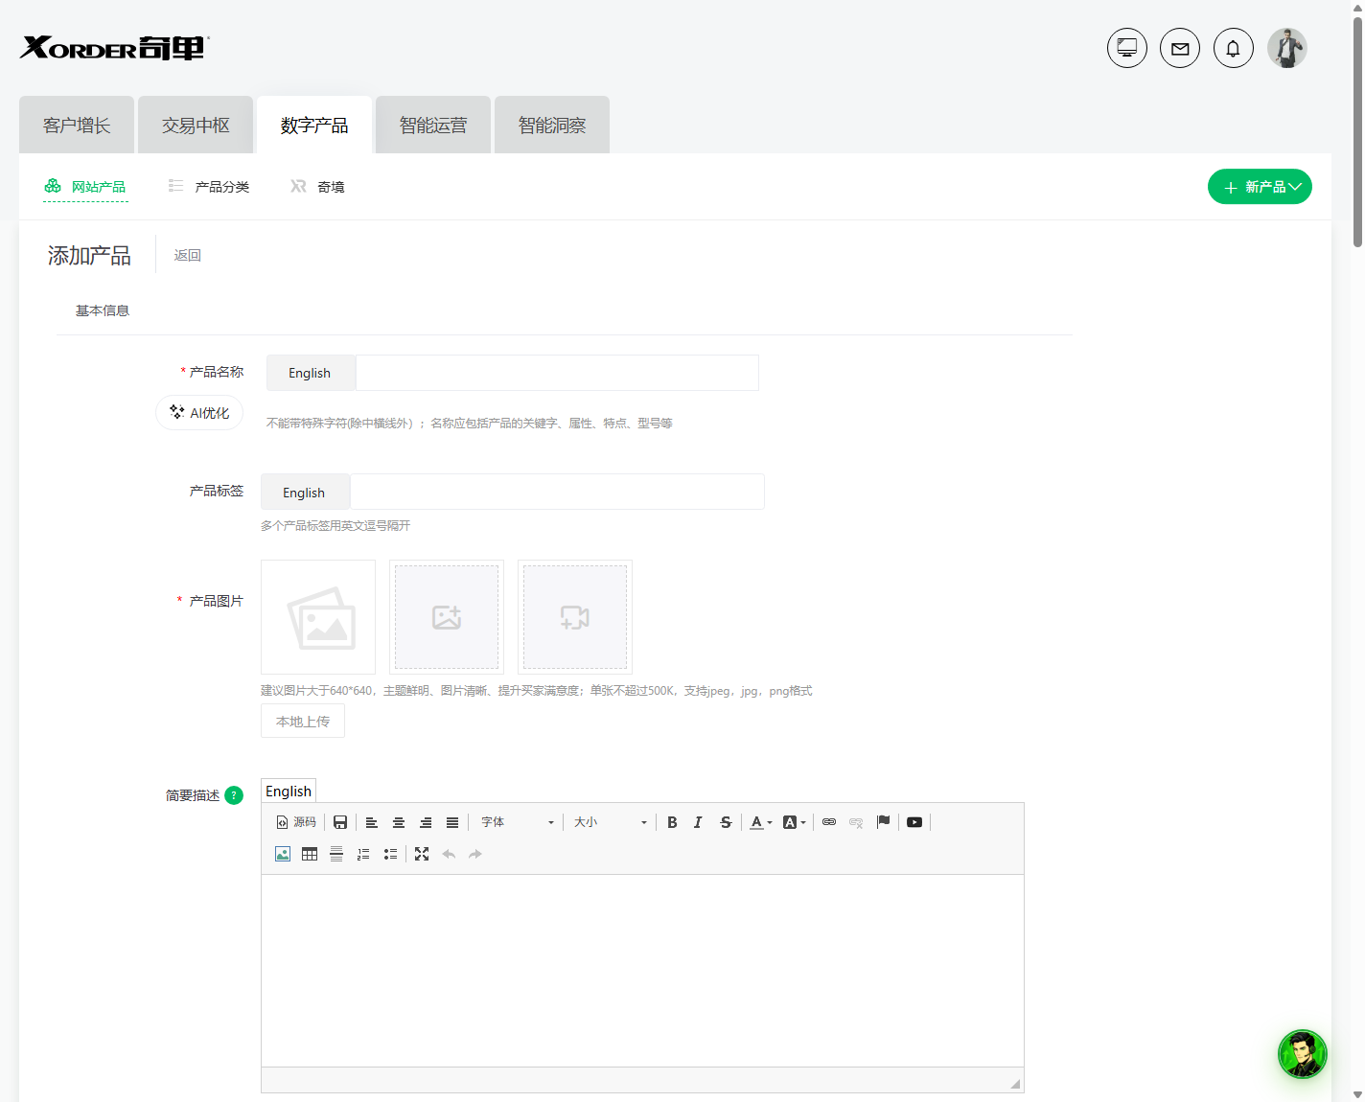This screenshot has height=1102, width=1365.
Task: Open the 产品分类 sub-tab
Action: pos(209,187)
